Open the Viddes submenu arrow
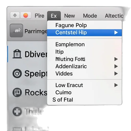 coord(116,73)
